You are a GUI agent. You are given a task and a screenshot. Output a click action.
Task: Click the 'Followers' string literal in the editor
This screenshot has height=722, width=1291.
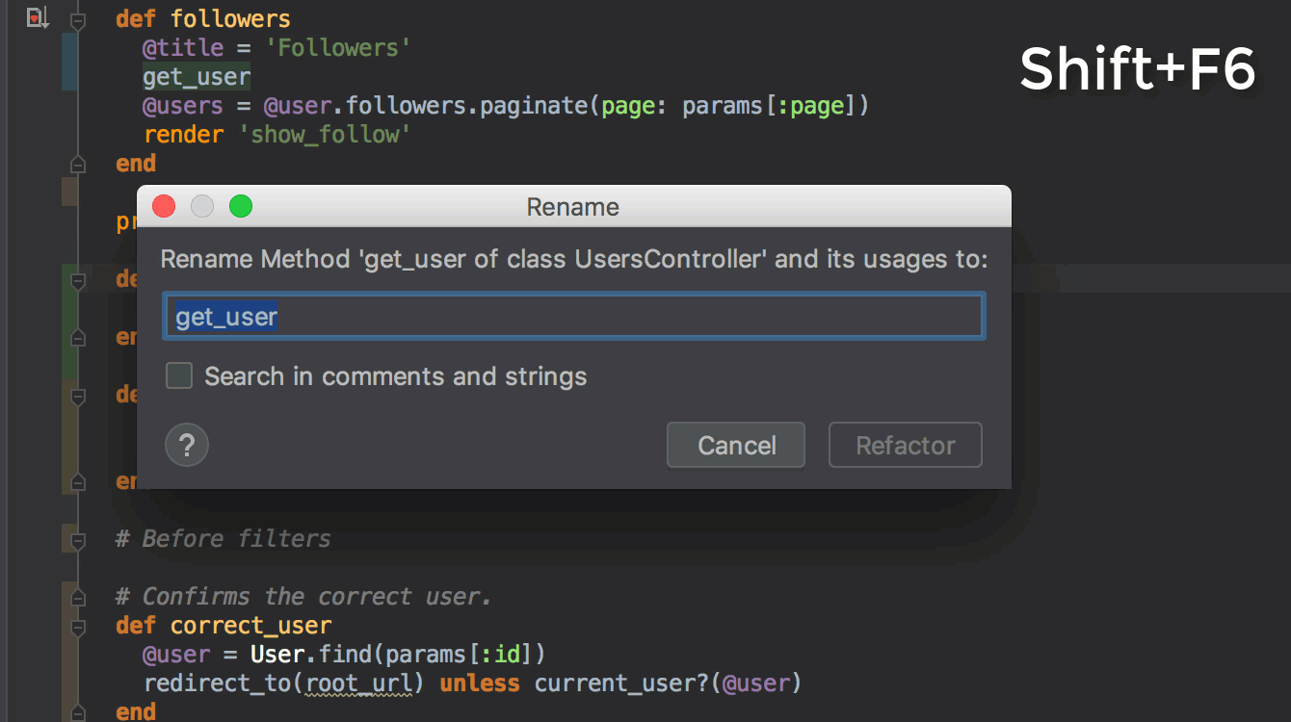pos(338,47)
